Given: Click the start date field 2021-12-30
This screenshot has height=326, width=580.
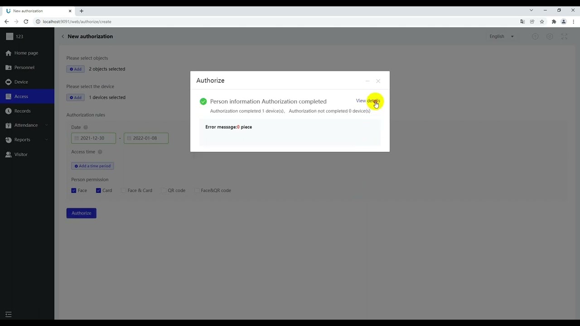Looking at the screenshot, I should [93, 138].
